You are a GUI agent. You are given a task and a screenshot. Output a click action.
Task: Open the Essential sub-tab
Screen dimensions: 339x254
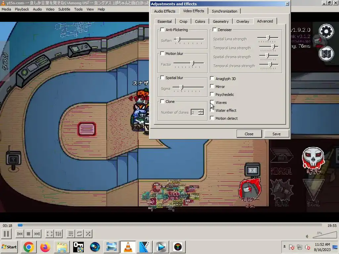point(165,21)
